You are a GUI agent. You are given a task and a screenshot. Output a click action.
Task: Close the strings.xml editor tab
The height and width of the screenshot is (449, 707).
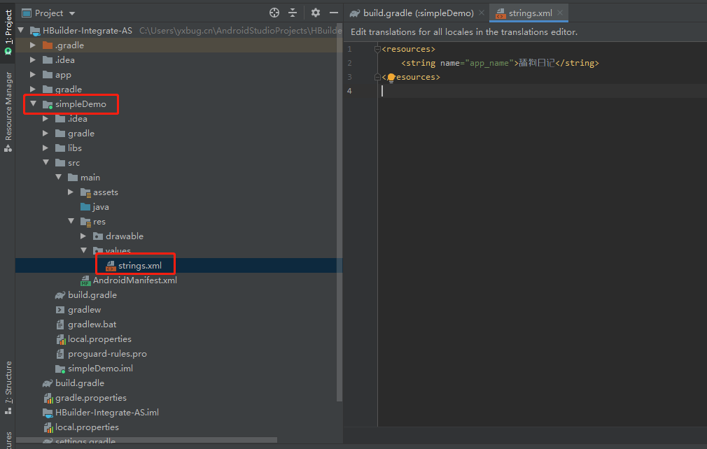pyautogui.click(x=560, y=13)
